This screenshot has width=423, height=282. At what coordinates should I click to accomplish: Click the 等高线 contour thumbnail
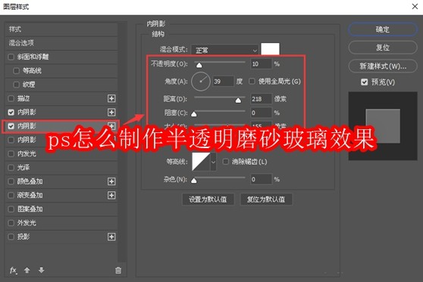coord(201,162)
